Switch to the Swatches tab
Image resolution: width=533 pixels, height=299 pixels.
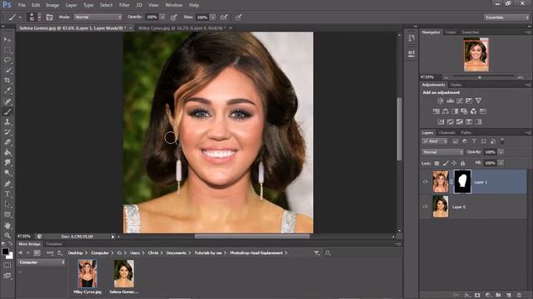(x=470, y=32)
